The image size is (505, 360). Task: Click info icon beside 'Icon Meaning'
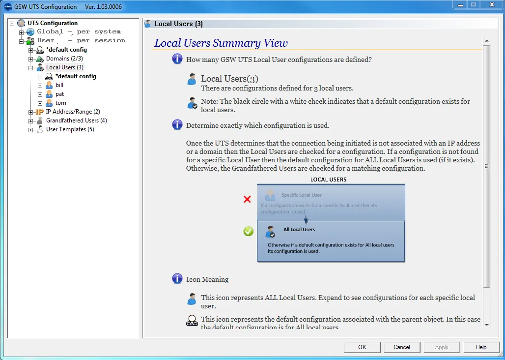177,278
